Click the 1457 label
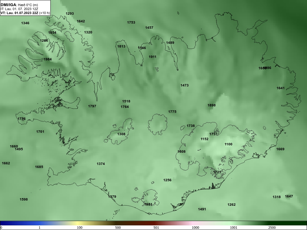 pyautogui.click(x=149, y=28)
